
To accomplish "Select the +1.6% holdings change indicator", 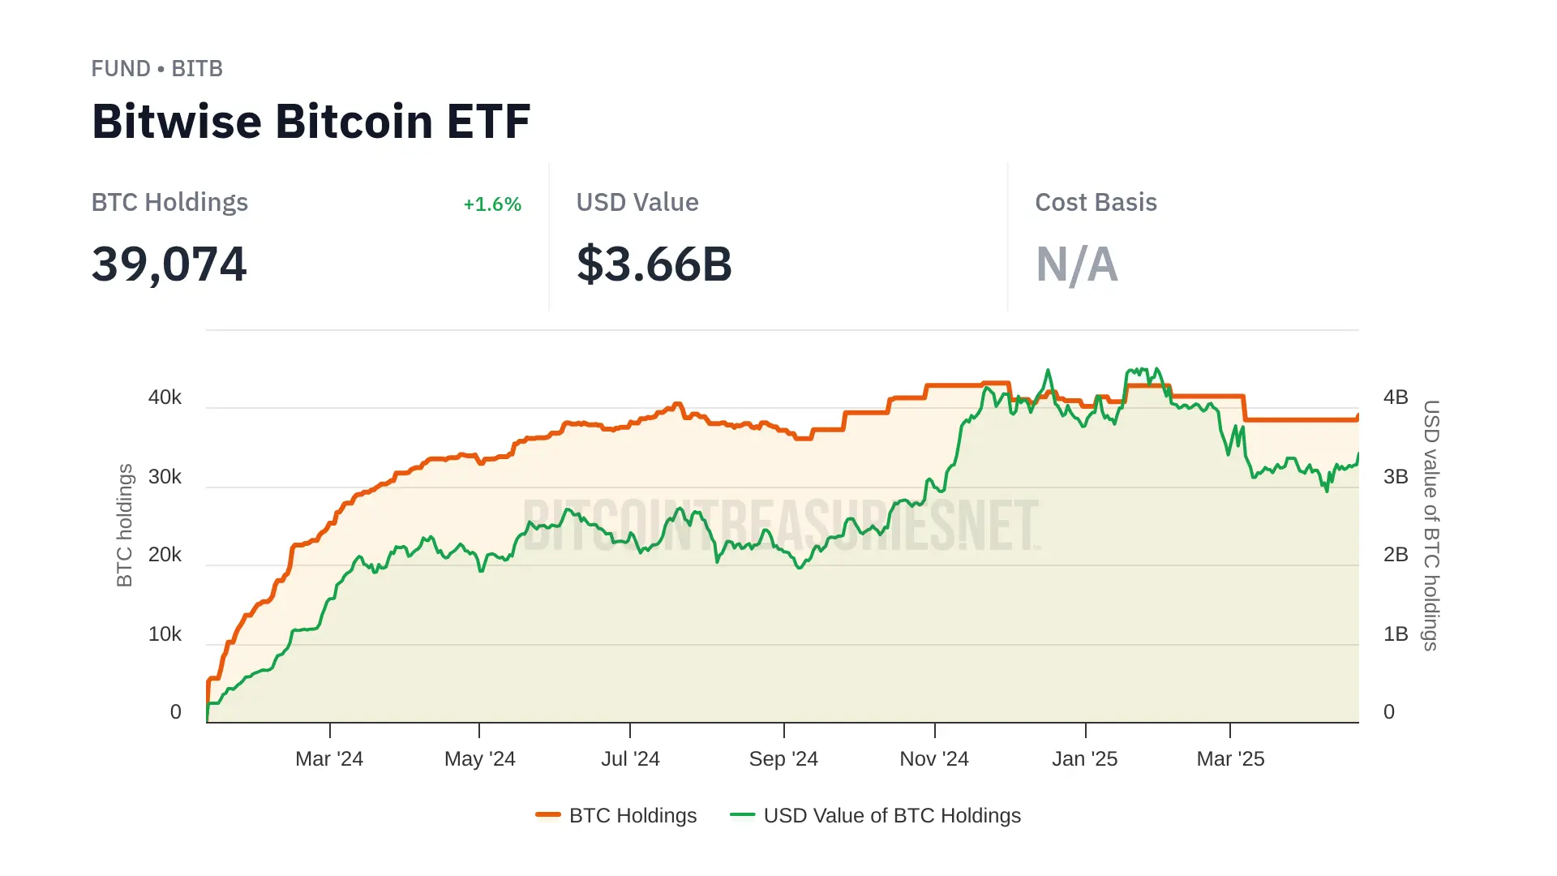I will 491,204.
